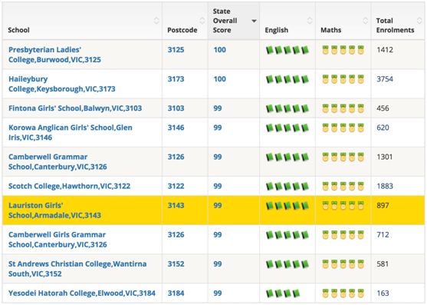Click Haileybury College score 100

coord(219,79)
